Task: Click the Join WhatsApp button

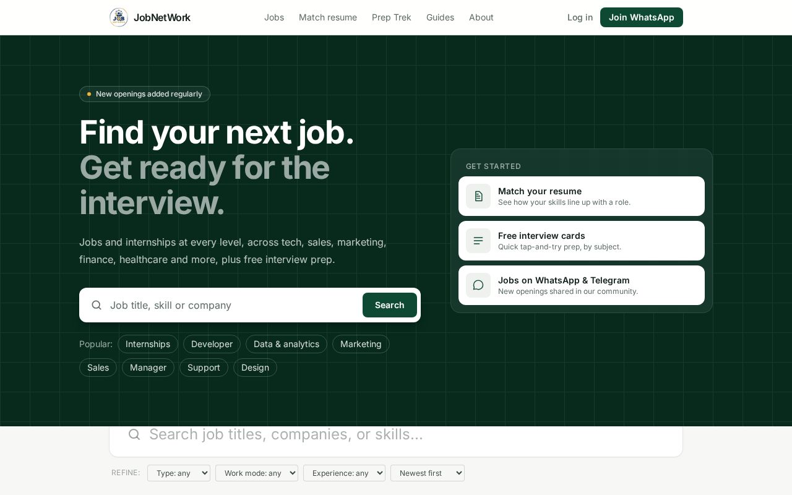Action: [x=642, y=17]
